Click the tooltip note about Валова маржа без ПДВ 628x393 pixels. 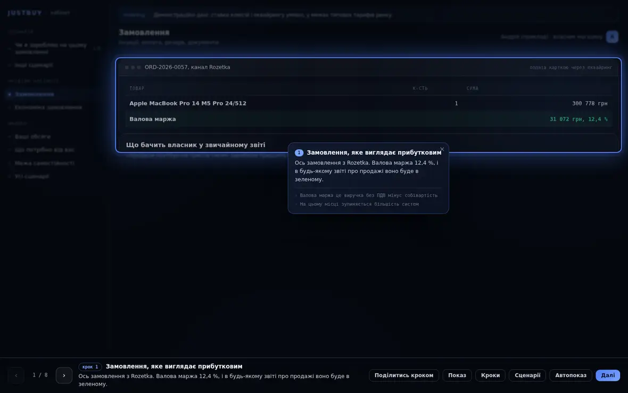pyautogui.click(x=368, y=195)
